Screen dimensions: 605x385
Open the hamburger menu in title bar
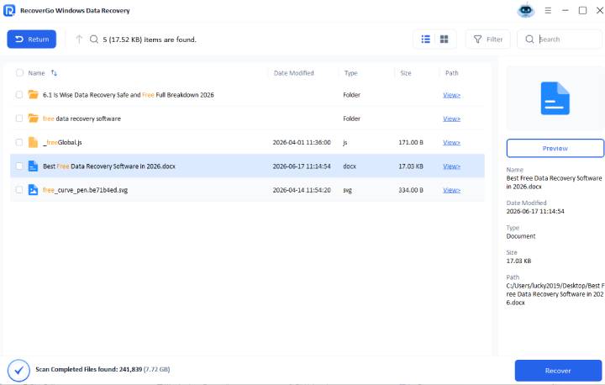pos(548,10)
